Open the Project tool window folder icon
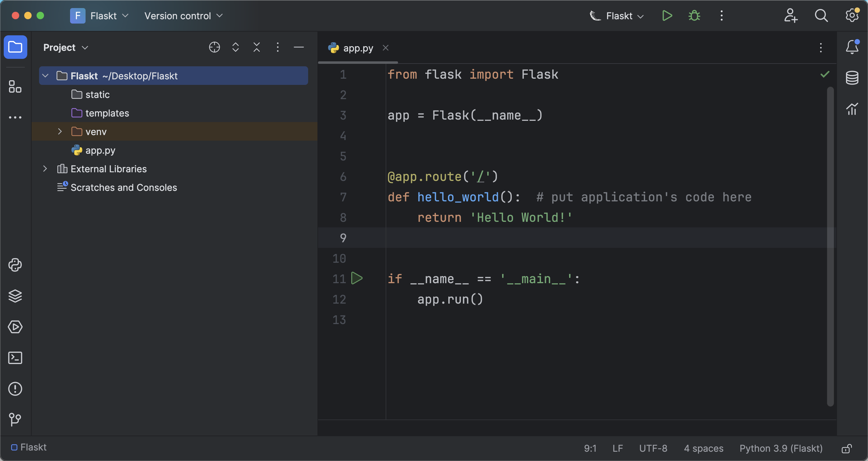Screen dimensions: 868x461 tap(15, 47)
